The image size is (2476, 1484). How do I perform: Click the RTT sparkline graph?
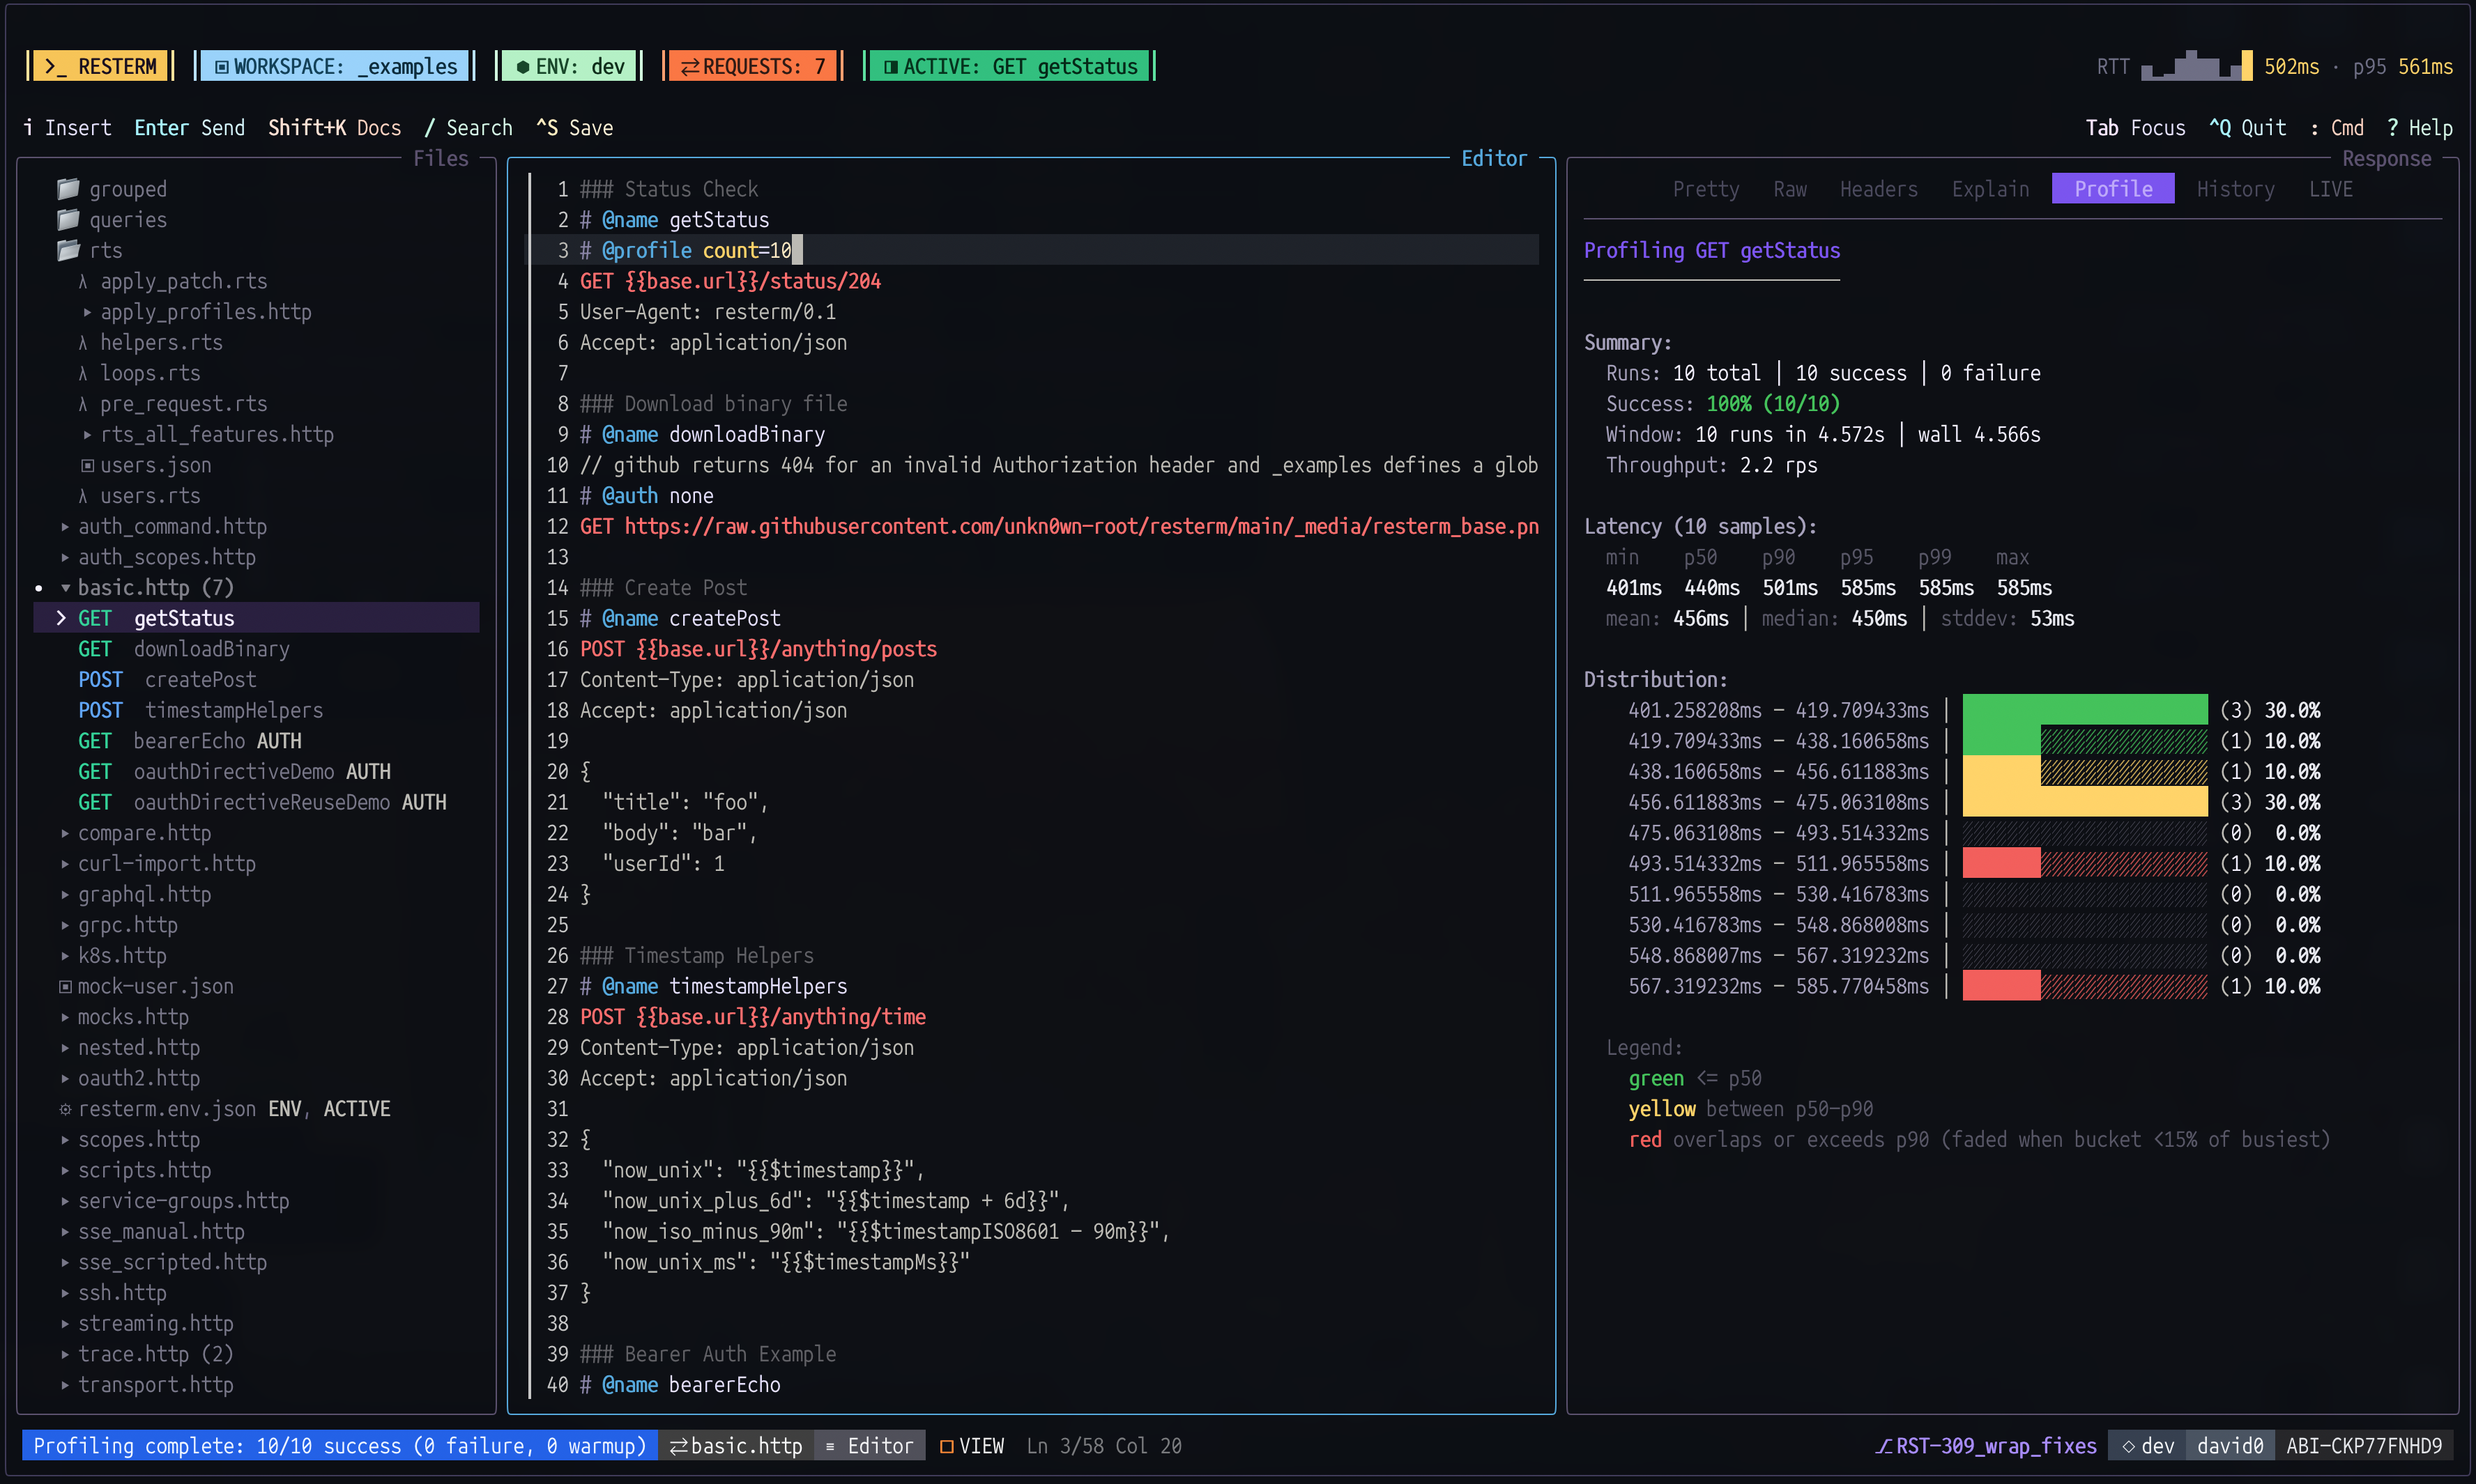(2196, 66)
